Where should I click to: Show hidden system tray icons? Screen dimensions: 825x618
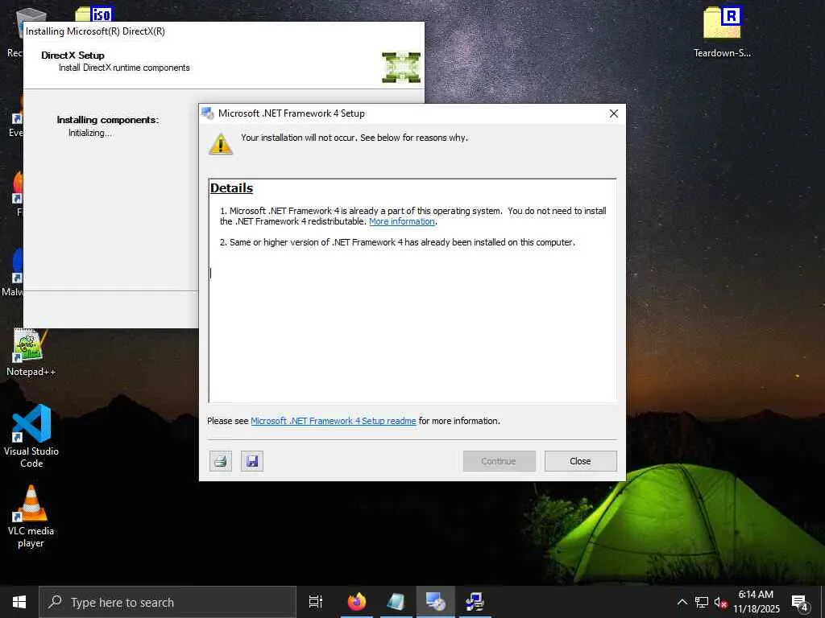(x=682, y=602)
